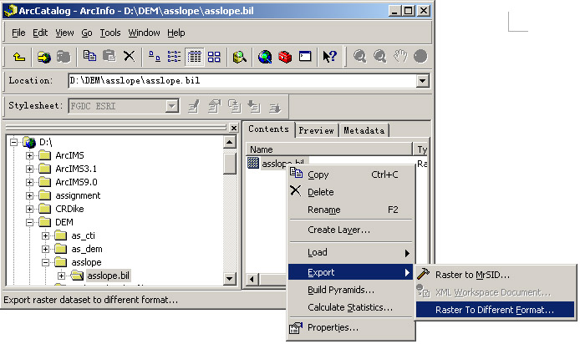
Task: Click the What's This help icon
Action: pos(329,57)
